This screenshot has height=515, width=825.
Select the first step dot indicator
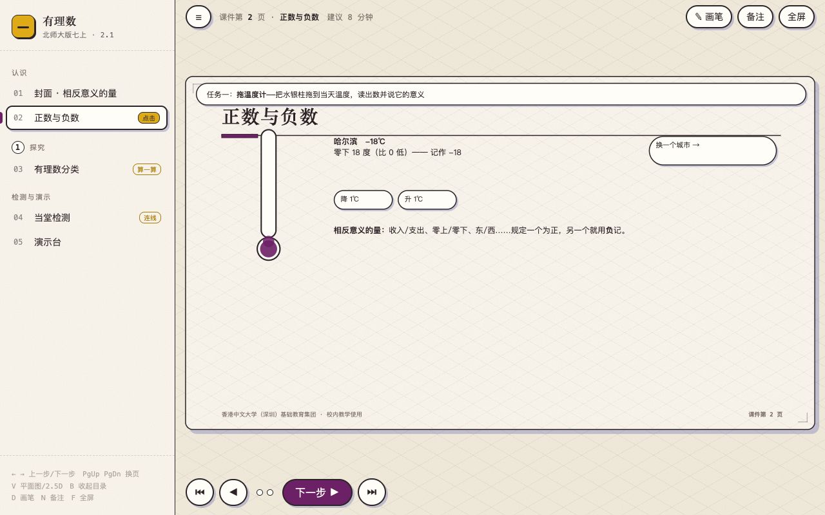(260, 492)
